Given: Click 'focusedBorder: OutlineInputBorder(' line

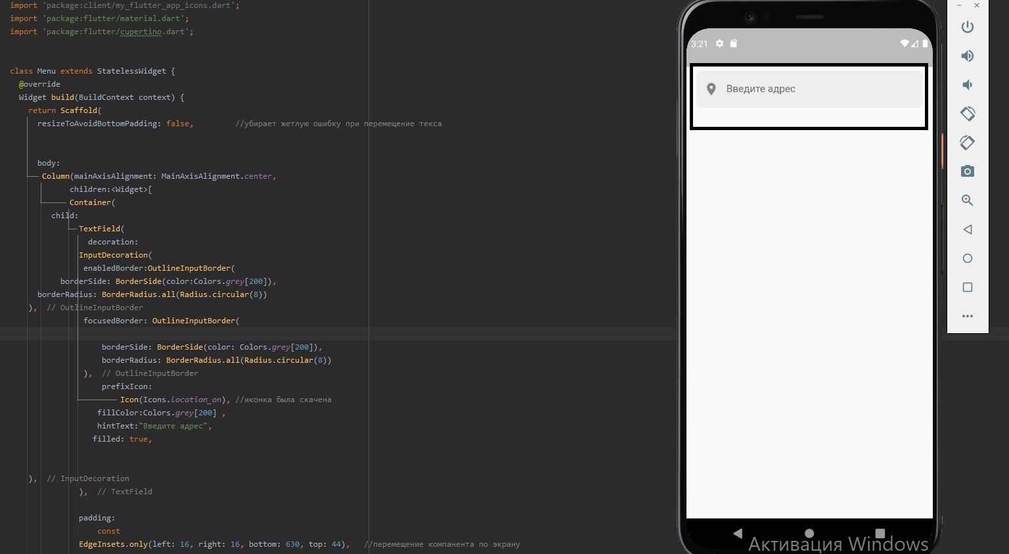Looking at the screenshot, I should pyautogui.click(x=162, y=321).
